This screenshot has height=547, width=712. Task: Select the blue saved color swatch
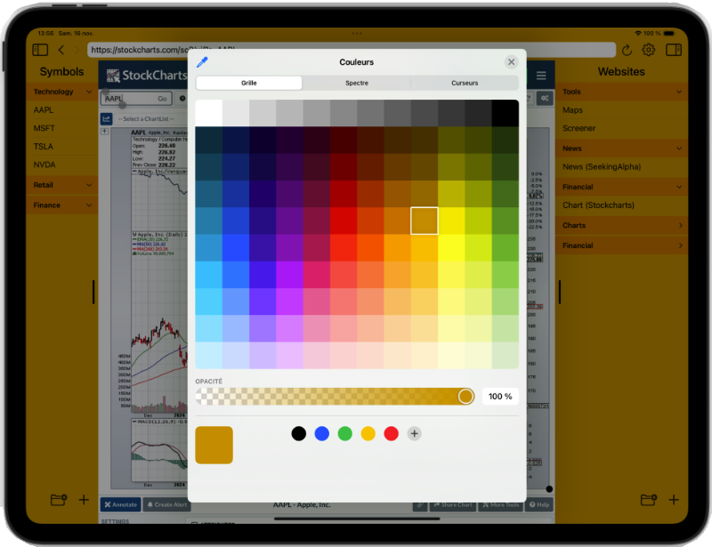click(321, 433)
